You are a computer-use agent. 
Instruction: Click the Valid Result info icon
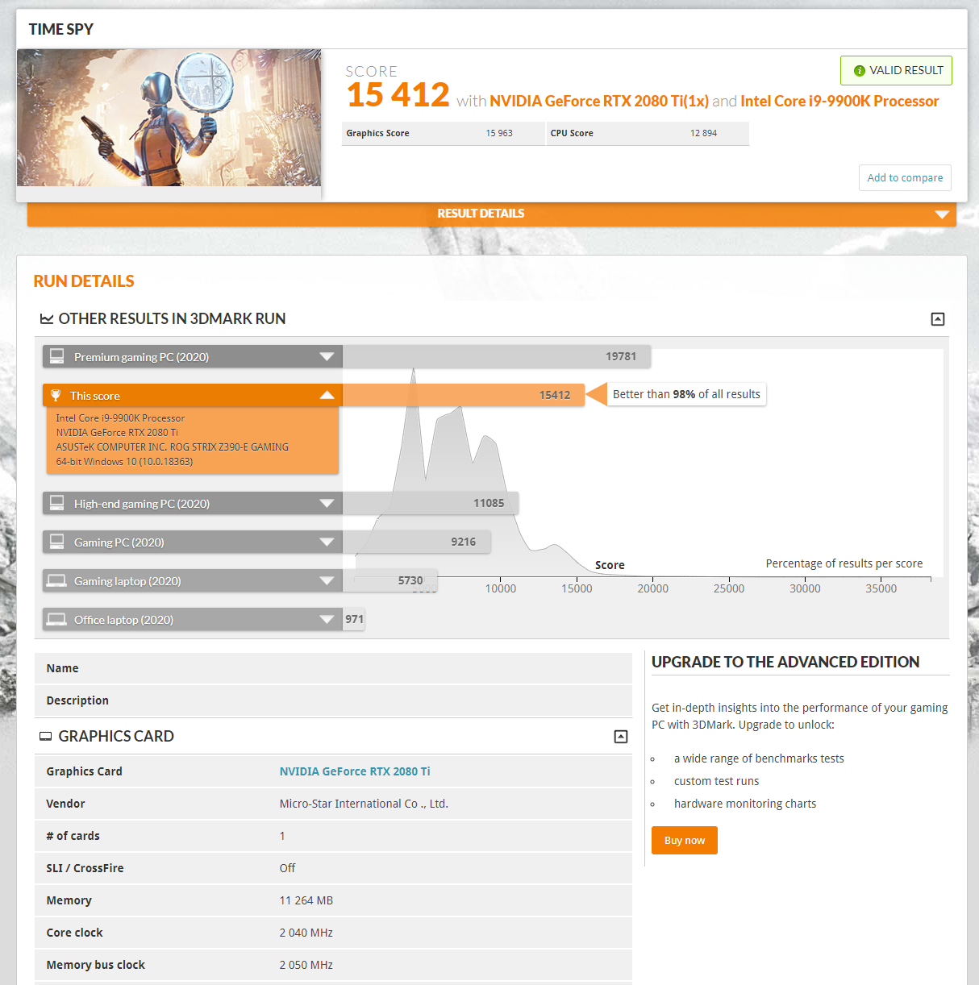(859, 71)
